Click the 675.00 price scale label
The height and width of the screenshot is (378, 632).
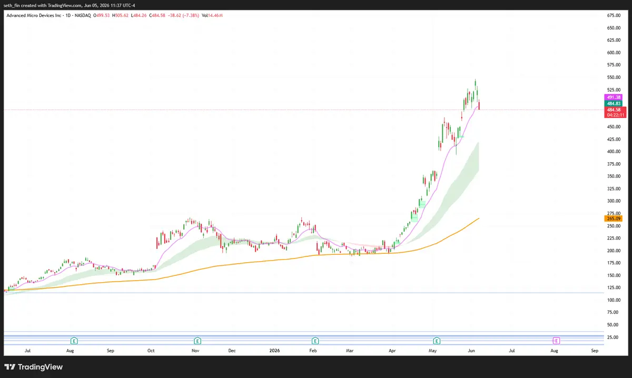[x=613, y=16]
